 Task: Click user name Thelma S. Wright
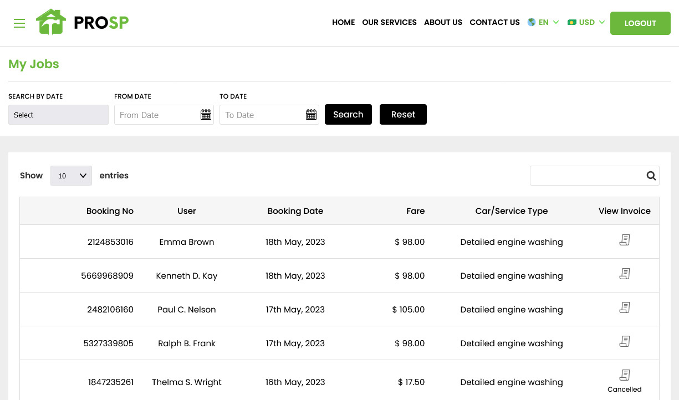187,382
